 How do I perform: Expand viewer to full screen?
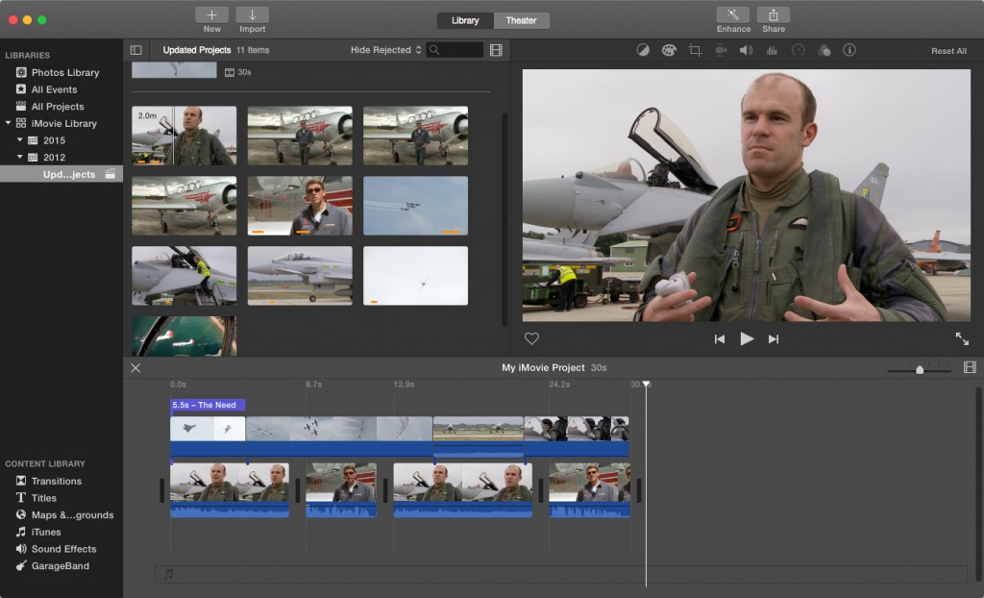point(962,339)
